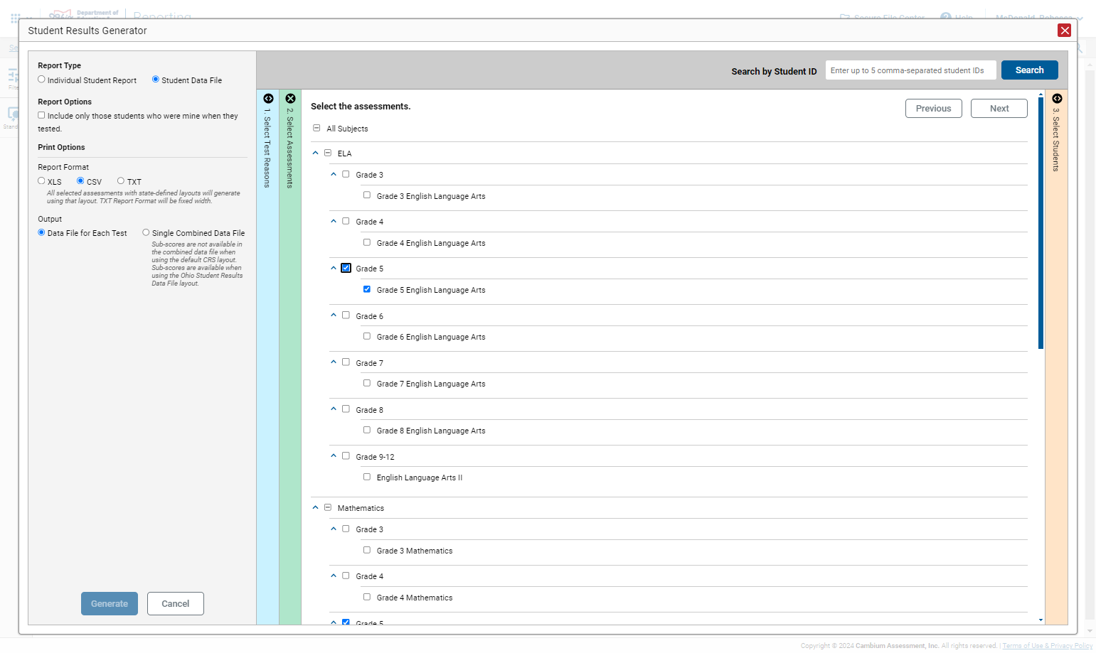Check the Mathematics Grade 3 checkbox
Viewport: 1096px width, 653px height.
coord(346,529)
